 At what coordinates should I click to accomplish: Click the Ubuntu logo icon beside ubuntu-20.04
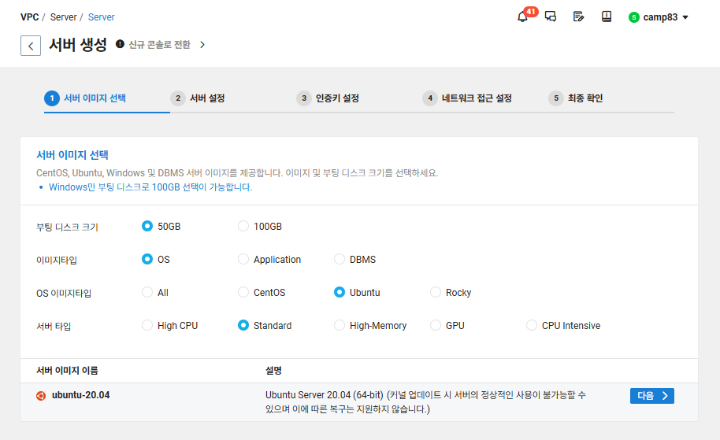coord(41,395)
